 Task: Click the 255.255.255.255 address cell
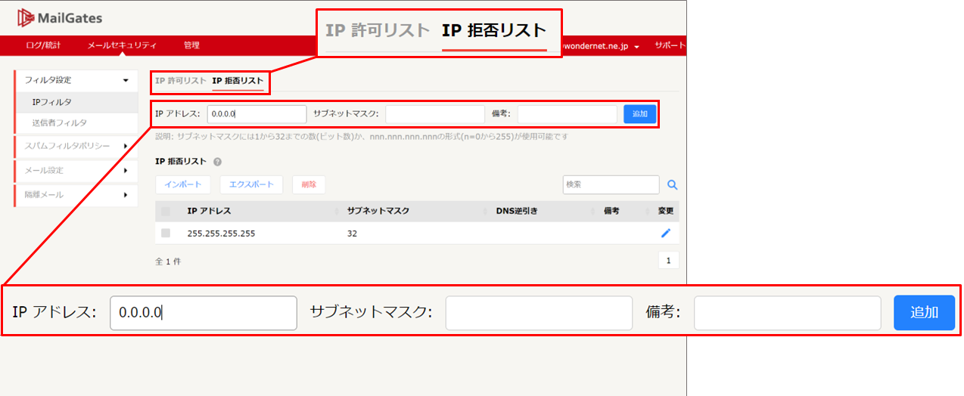[x=221, y=234]
